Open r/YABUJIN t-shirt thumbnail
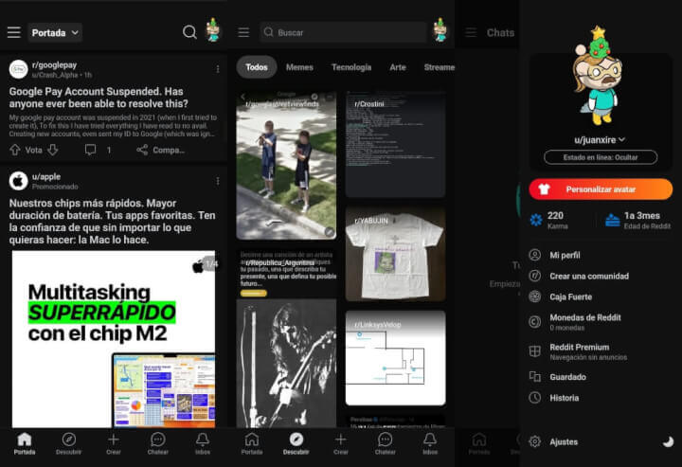Screen dimensions: 682x467 coord(395,254)
